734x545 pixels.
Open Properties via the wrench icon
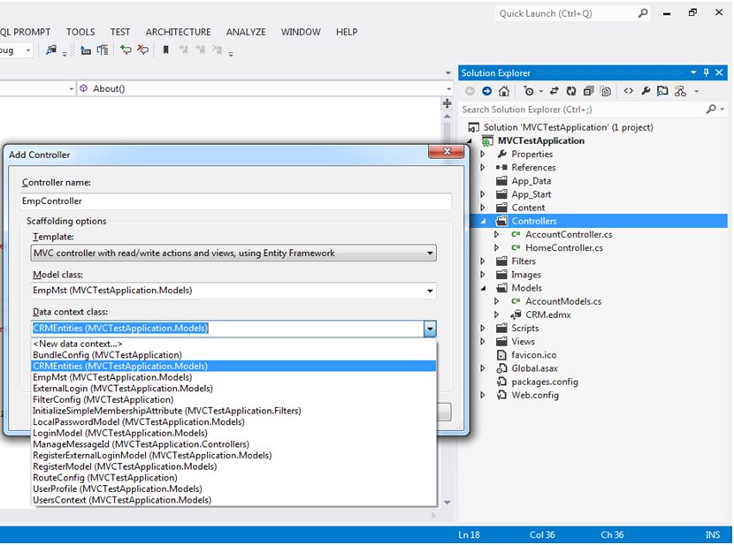pos(646,91)
